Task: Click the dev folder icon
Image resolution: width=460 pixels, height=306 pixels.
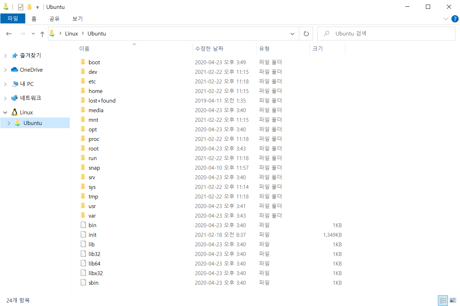Action: click(83, 72)
